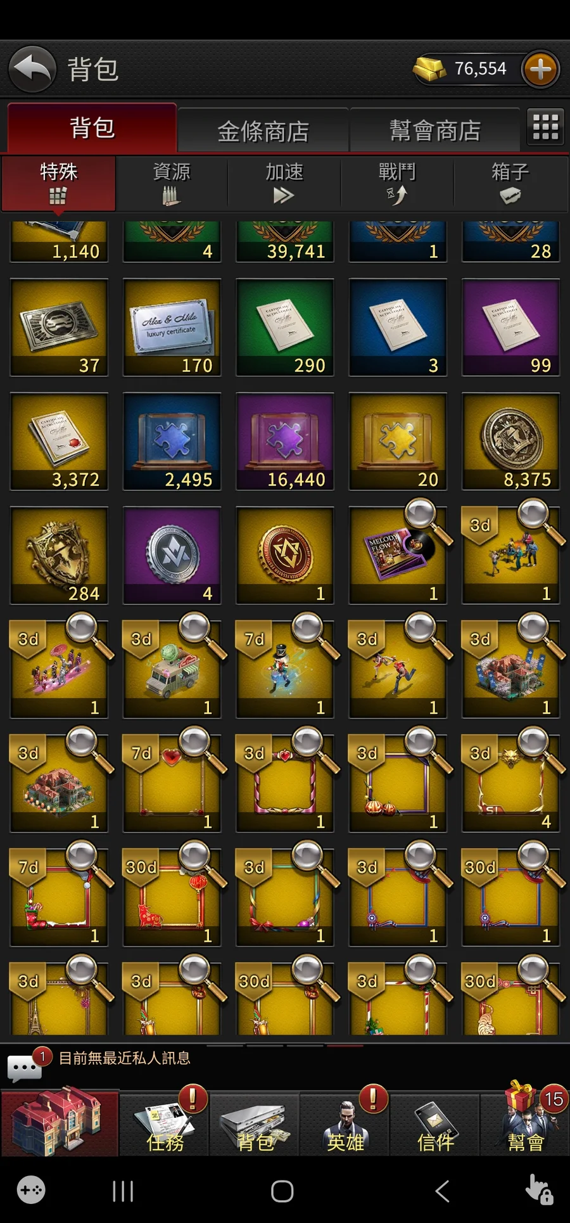This screenshot has height=1223, width=570.
Task: Select the gold coin item 8,375
Action: (x=510, y=442)
